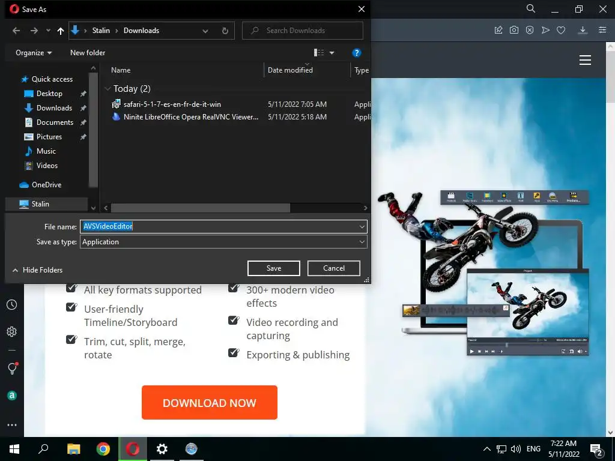Show hidden system tray icons
The width and height of the screenshot is (615, 461).
coord(486,449)
